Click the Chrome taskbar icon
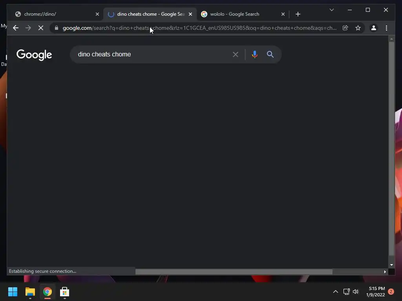The height and width of the screenshot is (301, 402). point(48,292)
